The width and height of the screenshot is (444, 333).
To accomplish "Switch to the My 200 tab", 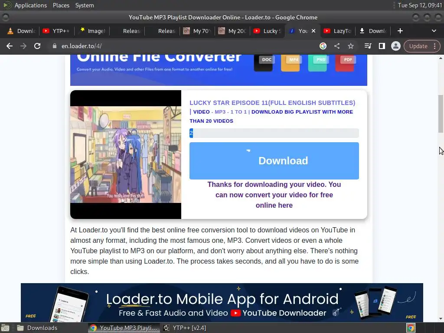I will 232,31.
